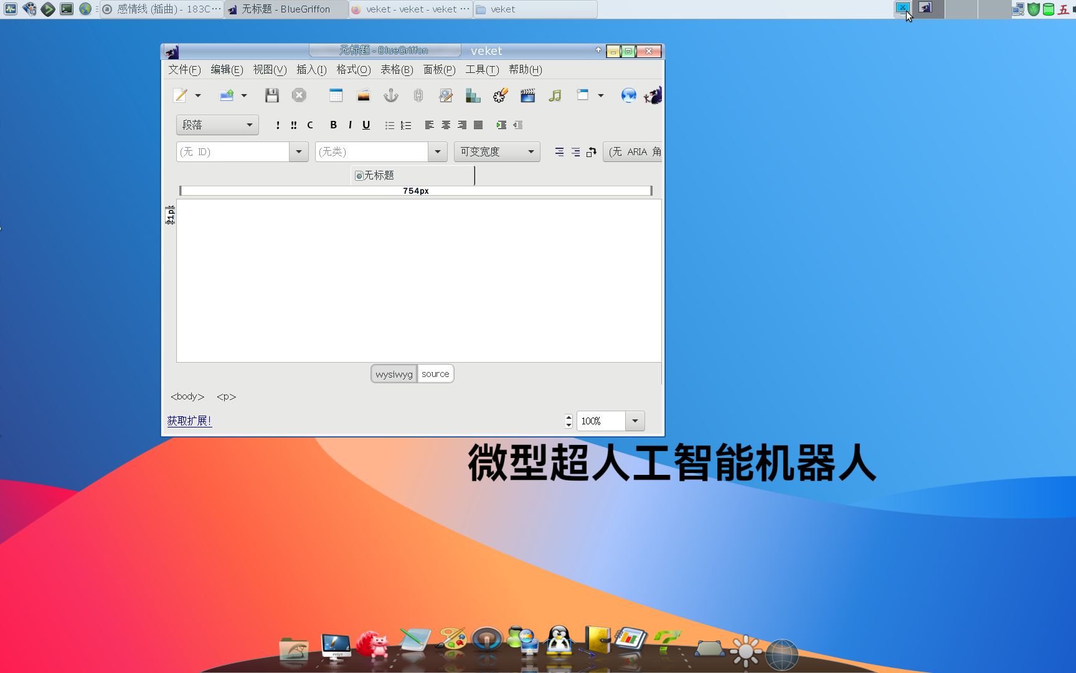
Task: Insert an anchor into the document
Action: (x=390, y=95)
